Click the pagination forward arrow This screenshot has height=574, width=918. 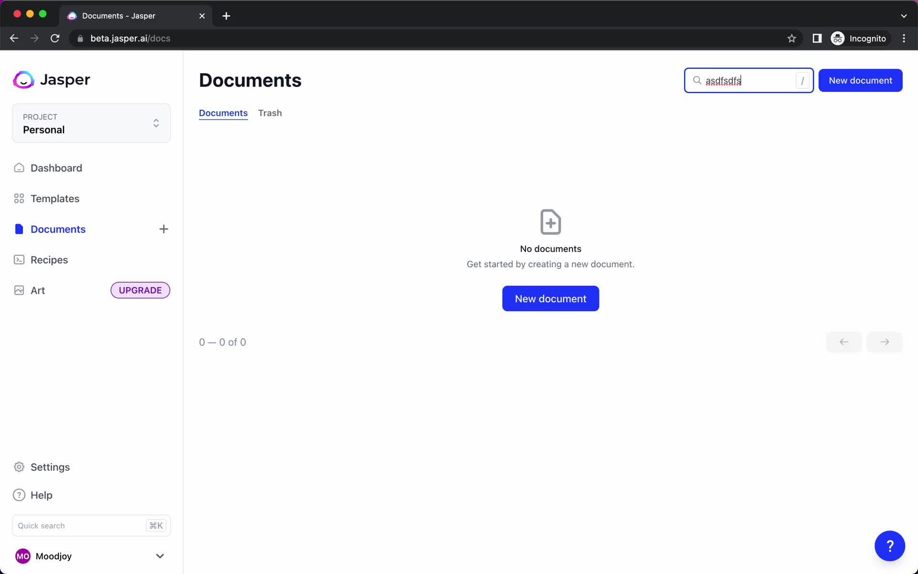coord(885,342)
